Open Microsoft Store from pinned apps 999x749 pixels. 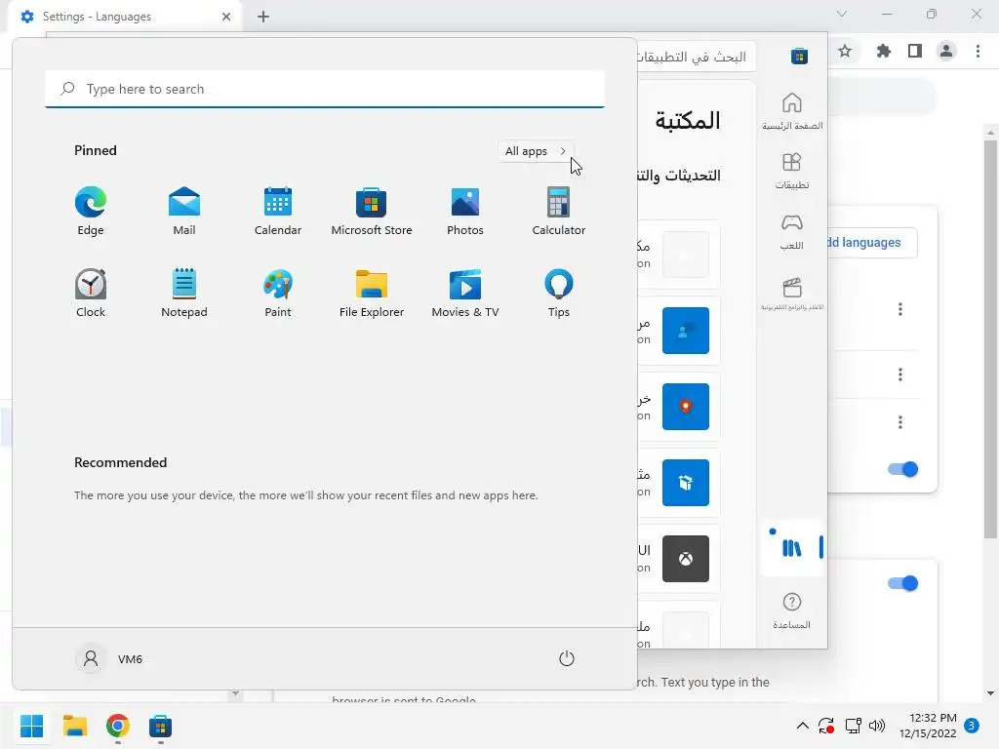pos(372,212)
